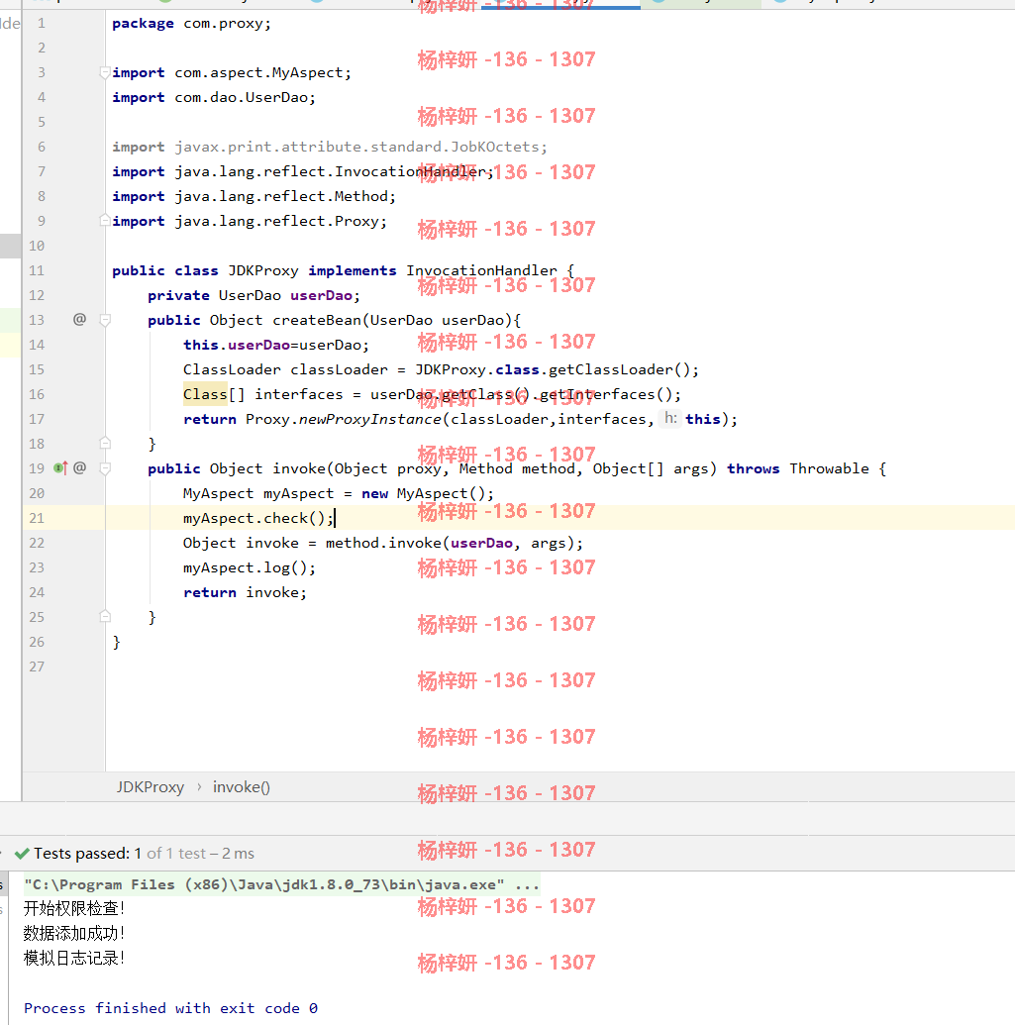Click the JDKProxy class name on line 11
The image size is (1015, 1025).
point(263,270)
